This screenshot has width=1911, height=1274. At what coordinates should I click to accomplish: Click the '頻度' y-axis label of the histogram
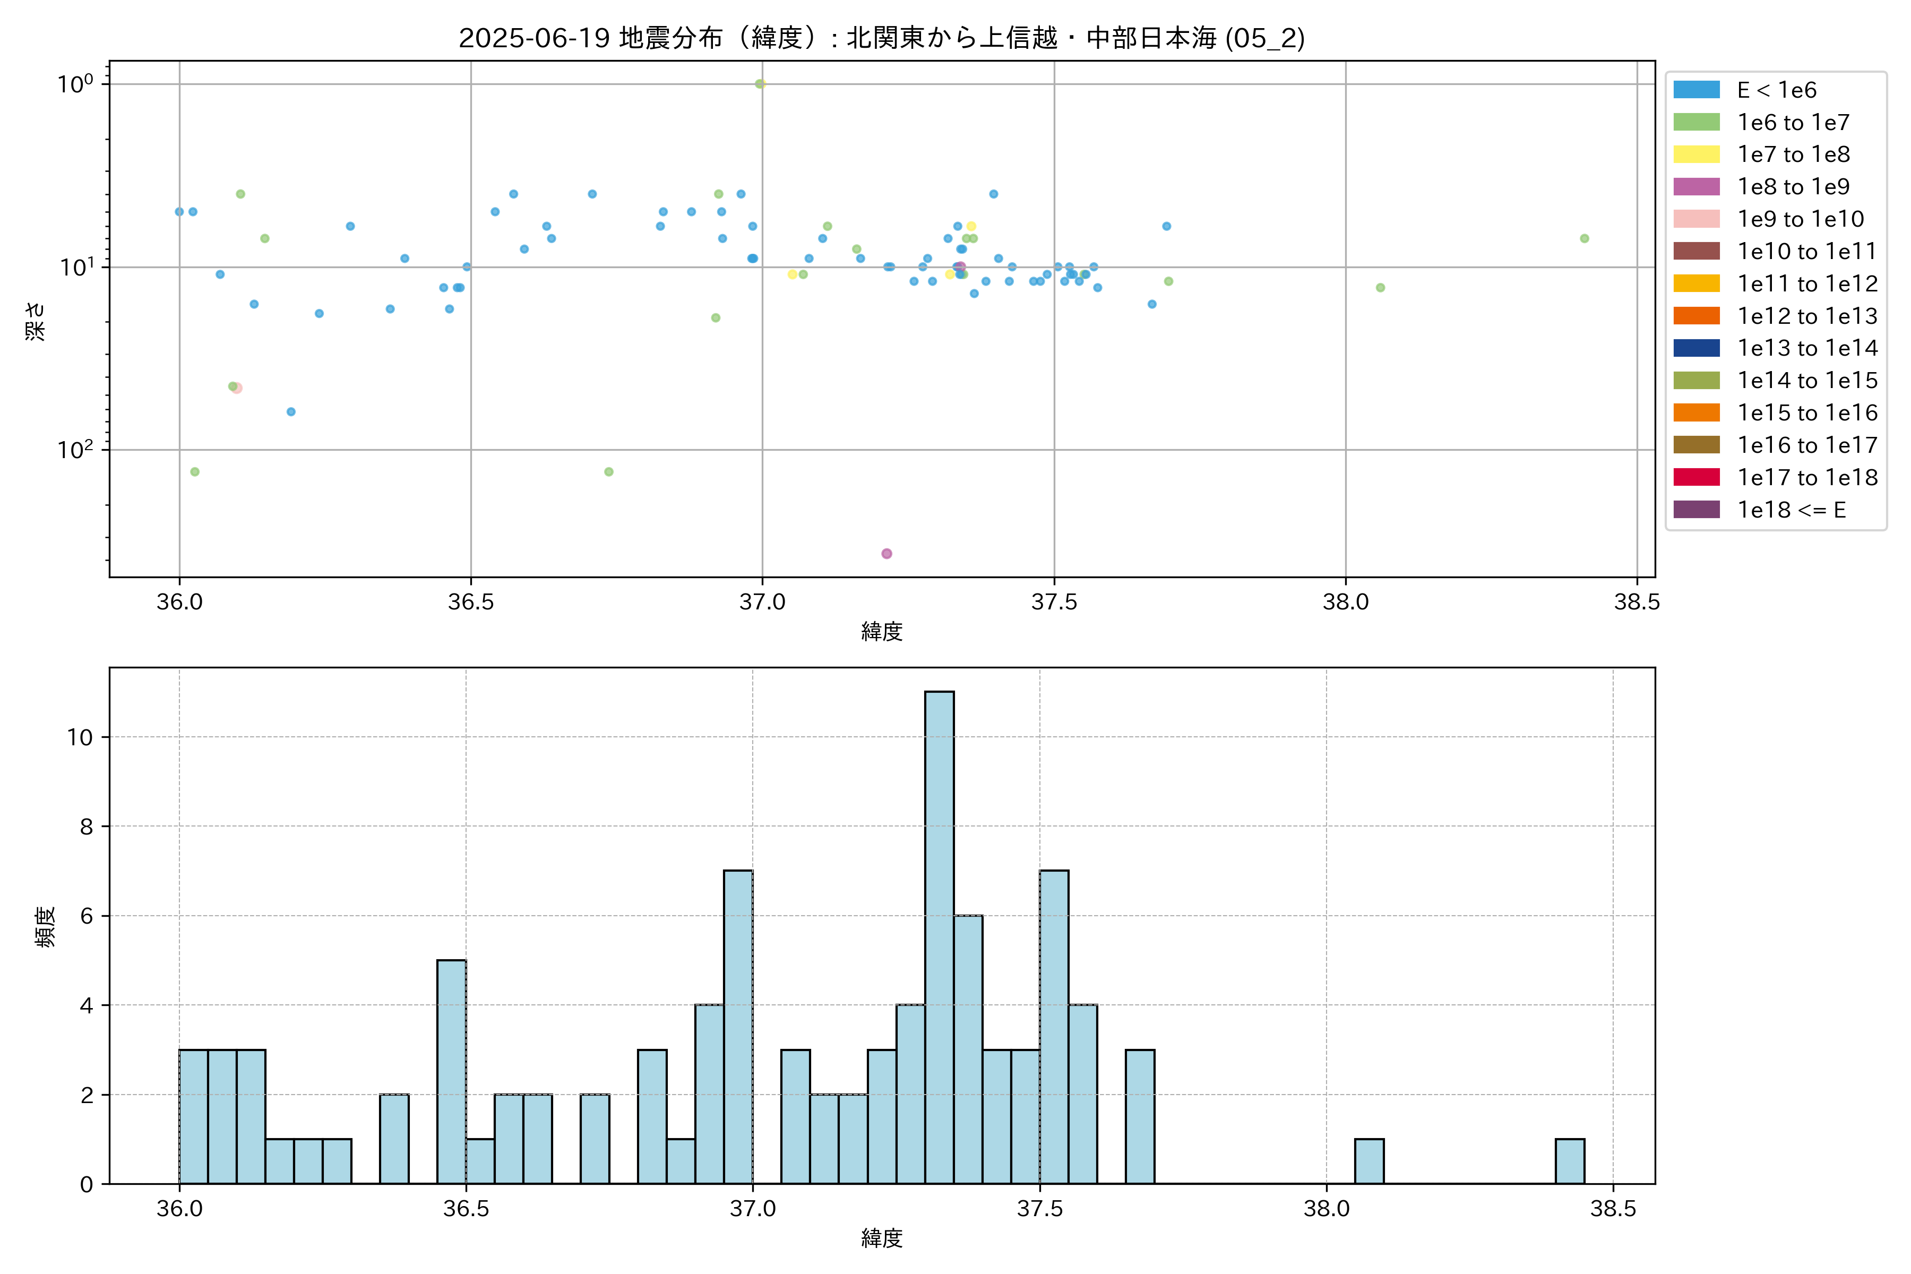point(46,926)
